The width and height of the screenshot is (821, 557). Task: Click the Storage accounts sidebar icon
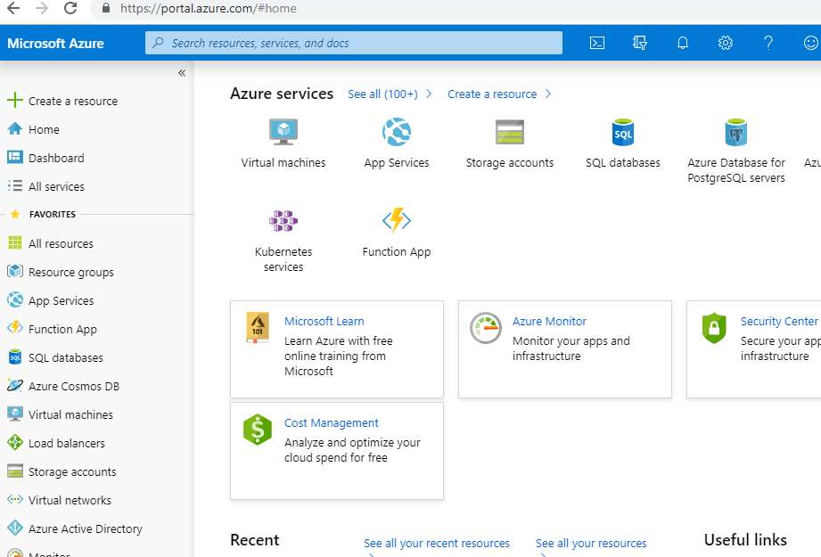coord(15,471)
